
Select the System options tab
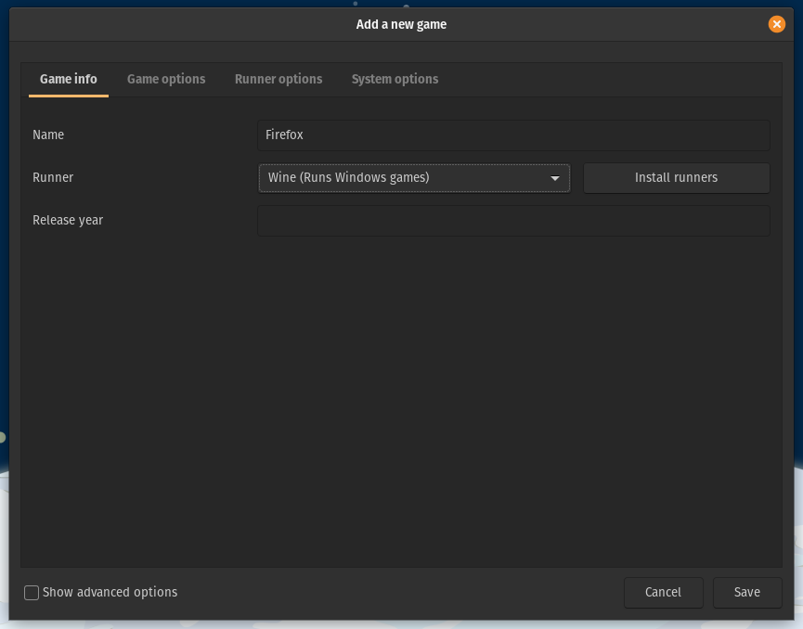(395, 79)
